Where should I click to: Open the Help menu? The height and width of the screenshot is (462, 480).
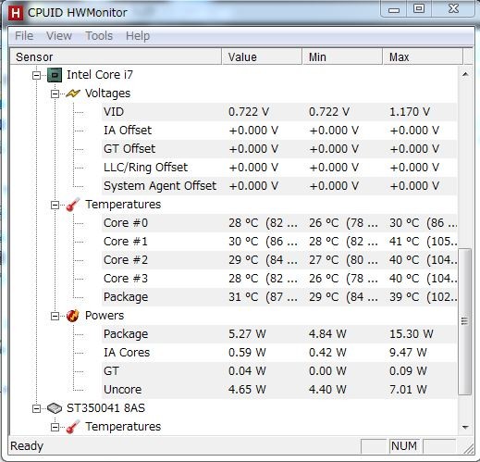click(x=138, y=36)
